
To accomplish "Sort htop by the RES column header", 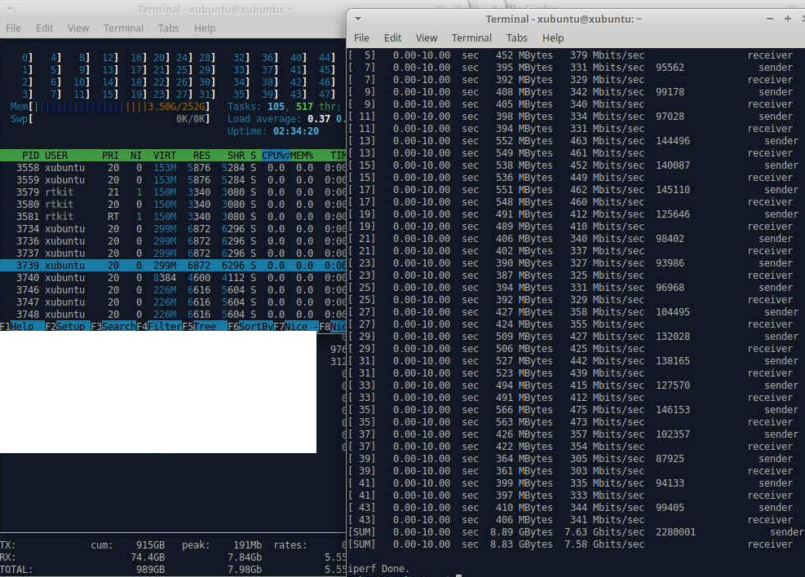I will point(201,156).
